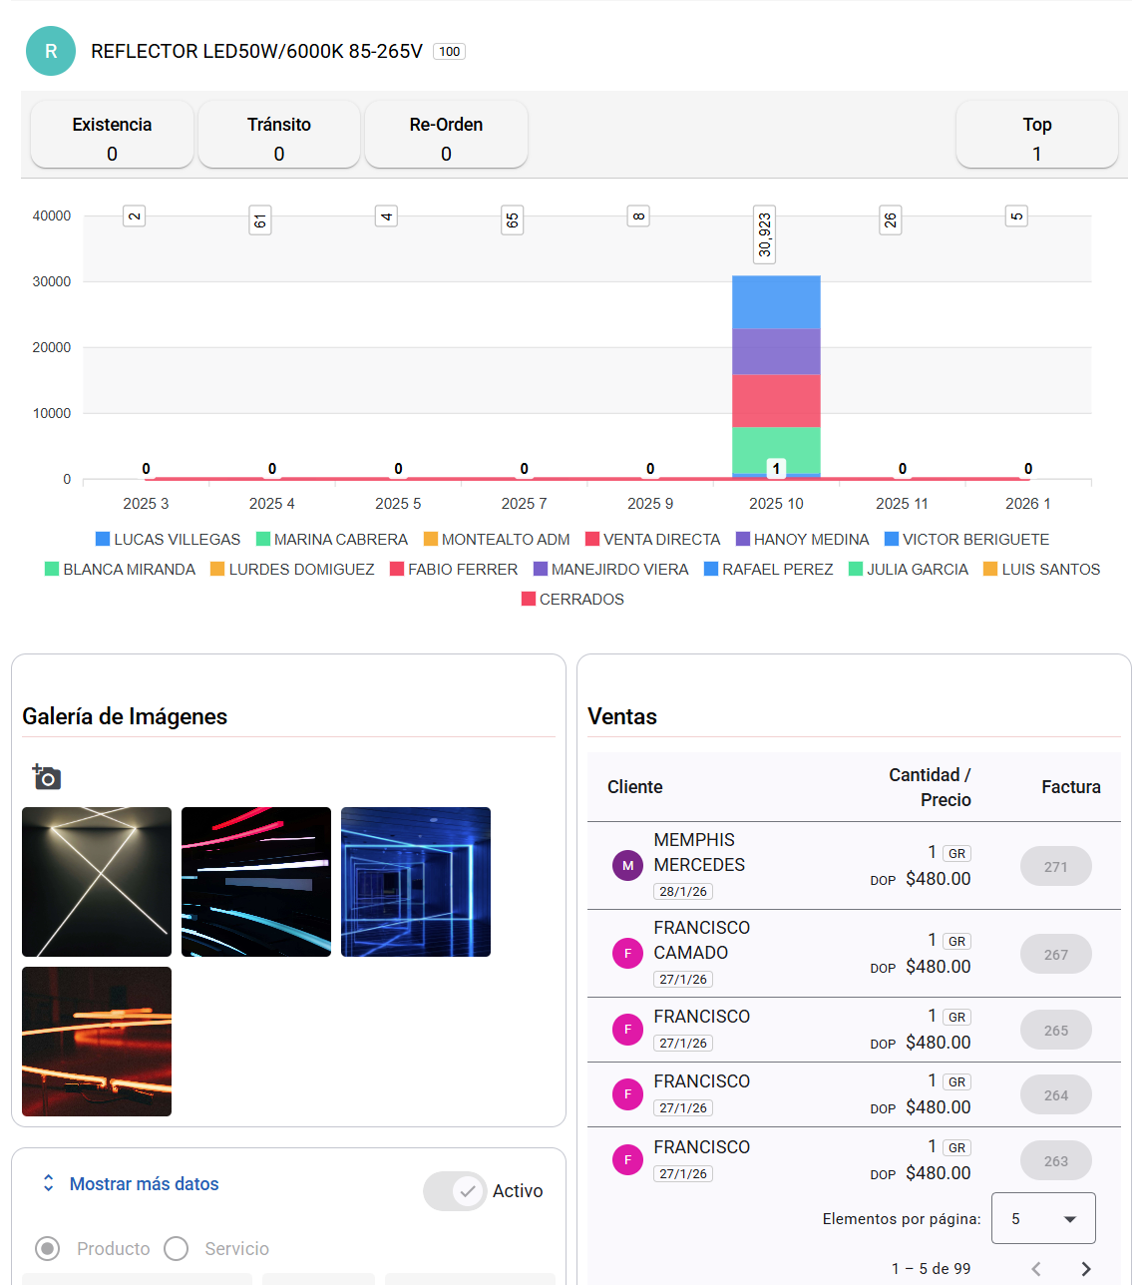Click the sort arrows beside Mostrar más datos
Image resolution: width=1138 pixels, height=1285 pixels.
point(48,1183)
